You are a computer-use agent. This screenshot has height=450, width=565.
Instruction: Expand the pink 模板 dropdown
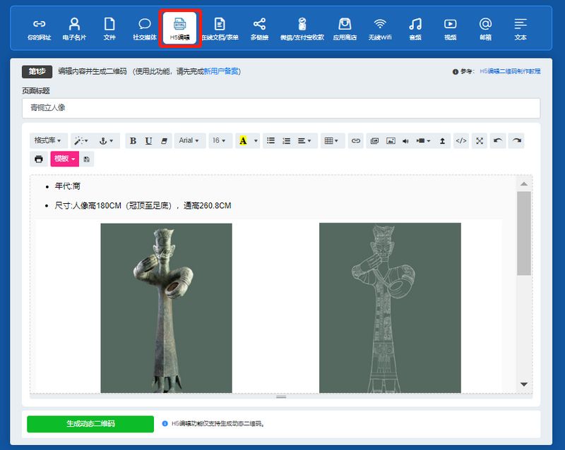click(64, 159)
